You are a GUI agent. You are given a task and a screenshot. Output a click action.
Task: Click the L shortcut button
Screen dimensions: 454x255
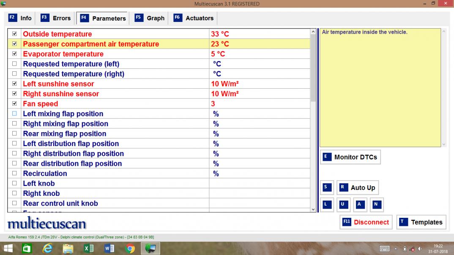point(327,205)
